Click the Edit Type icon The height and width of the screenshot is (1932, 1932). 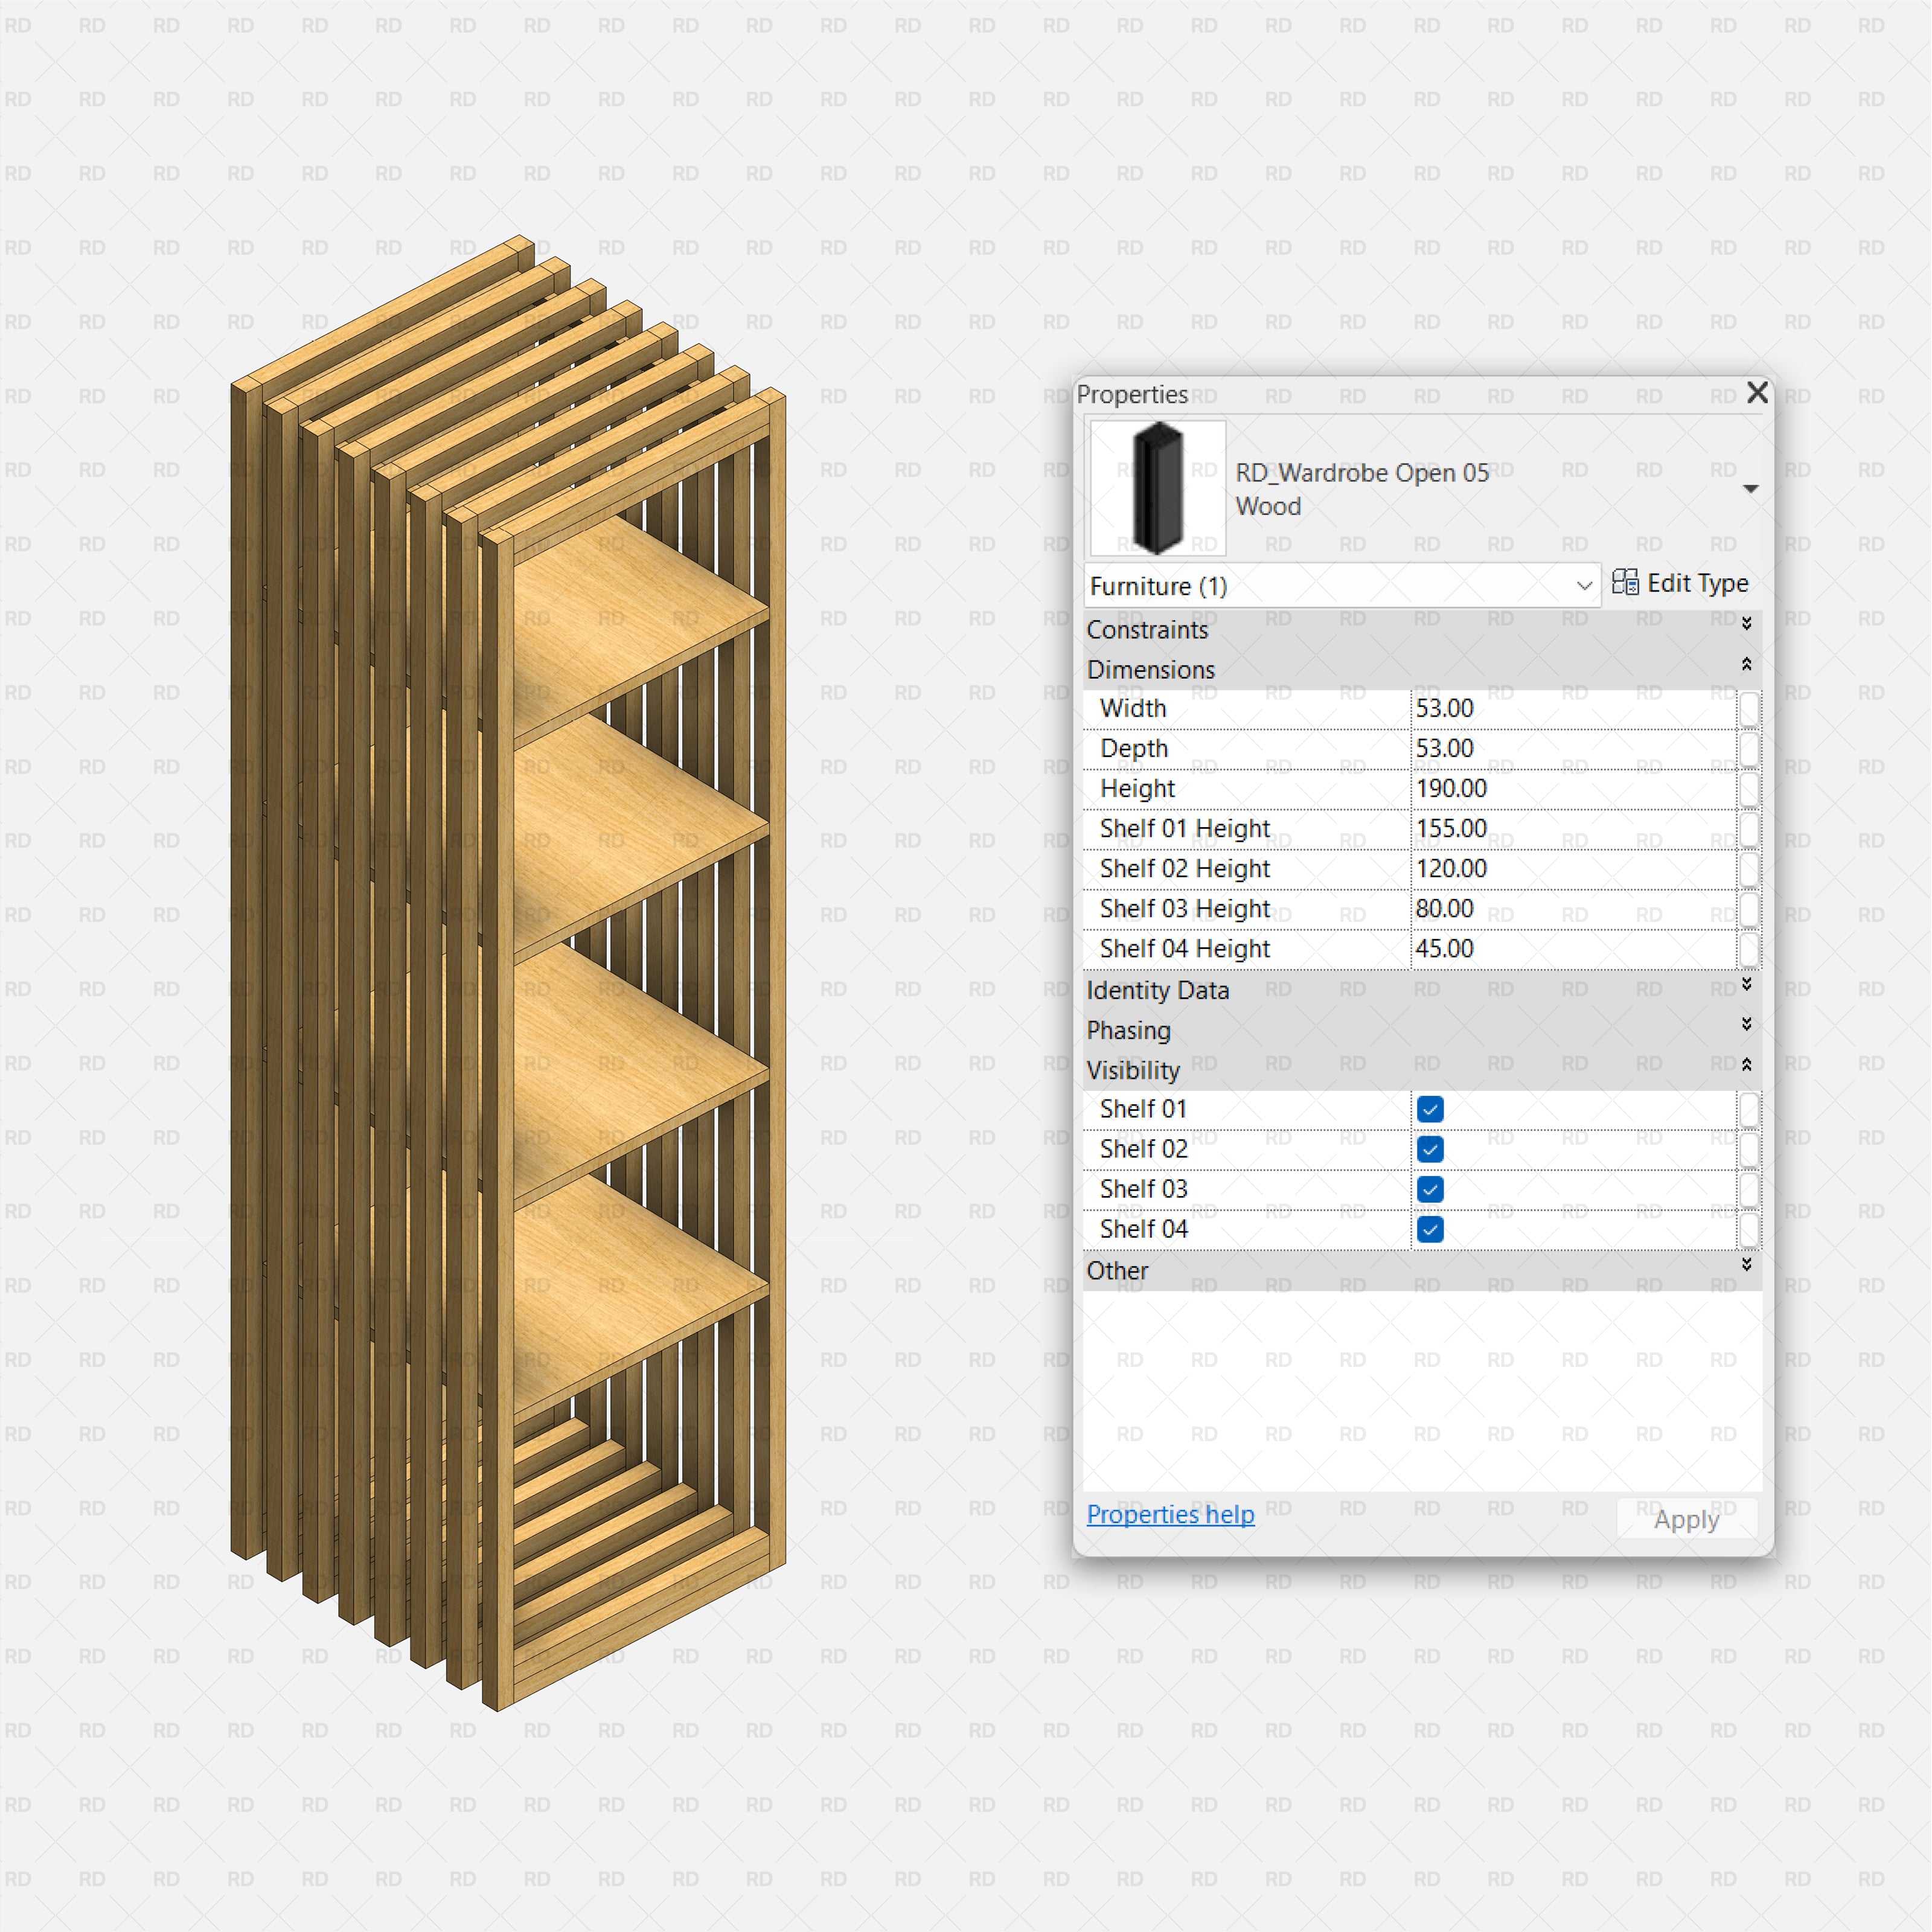click(x=1682, y=583)
